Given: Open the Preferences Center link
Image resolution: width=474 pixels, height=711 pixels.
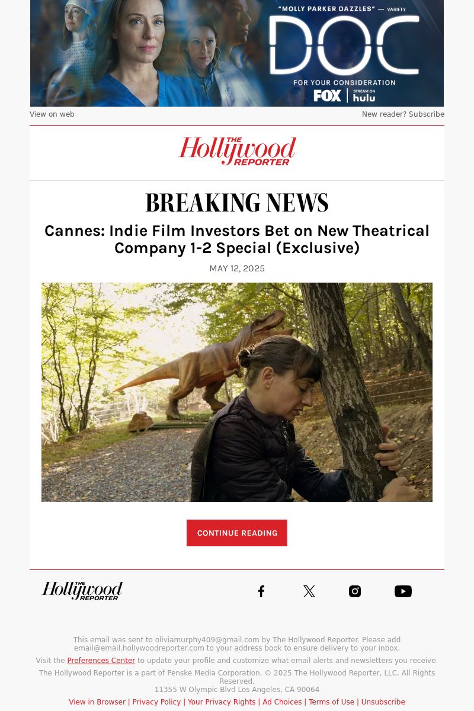Looking at the screenshot, I should 101,661.
